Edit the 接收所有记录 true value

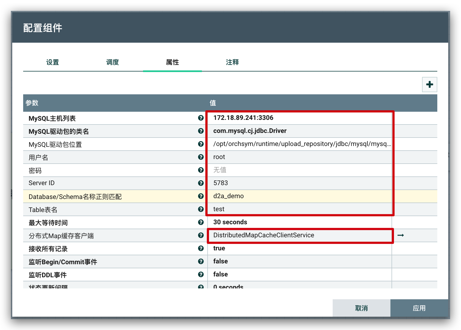coord(299,248)
